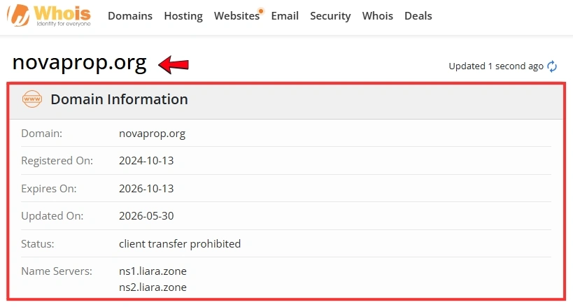Viewport: 573px width, 307px height.
Task: Click the 'Updated 1 second ago' text
Action: point(496,66)
